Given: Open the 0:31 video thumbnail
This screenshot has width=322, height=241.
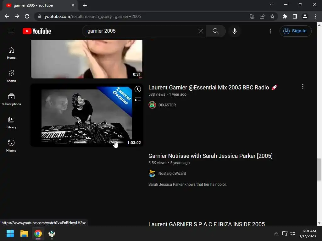Looking at the screenshot, I should pos(87,59).
